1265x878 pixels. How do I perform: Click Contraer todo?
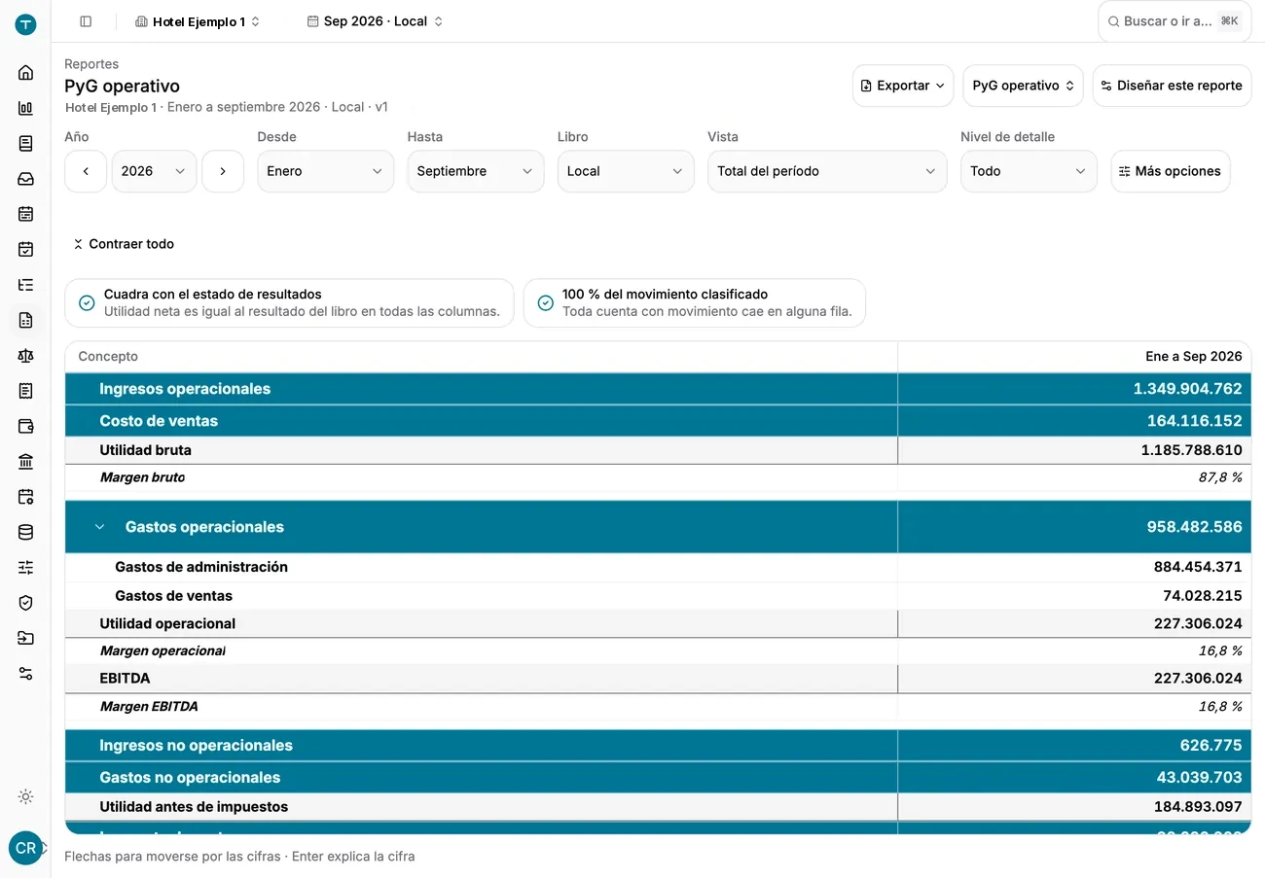(x=124, y=244)
